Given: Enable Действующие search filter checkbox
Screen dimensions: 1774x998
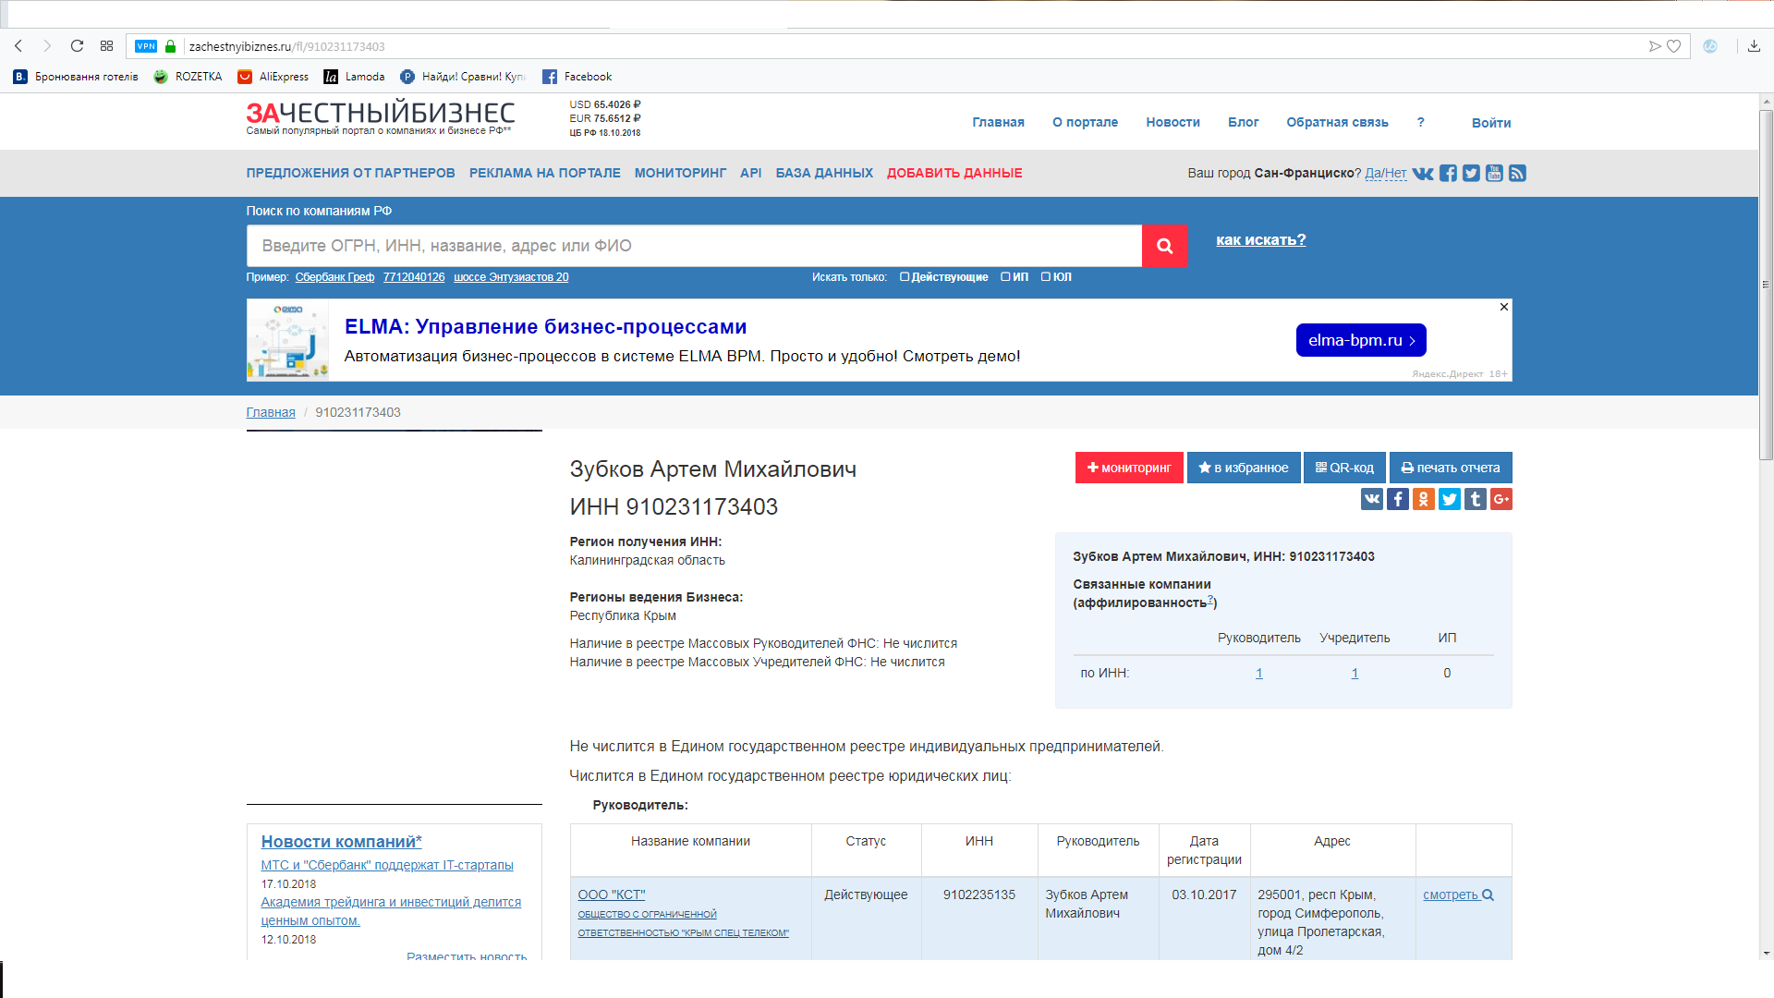Looking at the screenshot, I should pos(905,276).
